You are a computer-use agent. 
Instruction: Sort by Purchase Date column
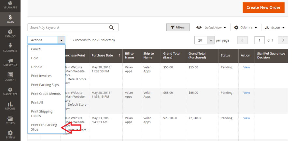(106, 55)
